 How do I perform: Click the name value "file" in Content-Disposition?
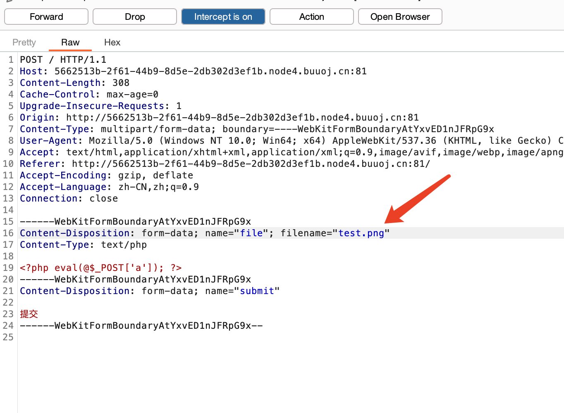pyautogui.click(x=251, y=233)
